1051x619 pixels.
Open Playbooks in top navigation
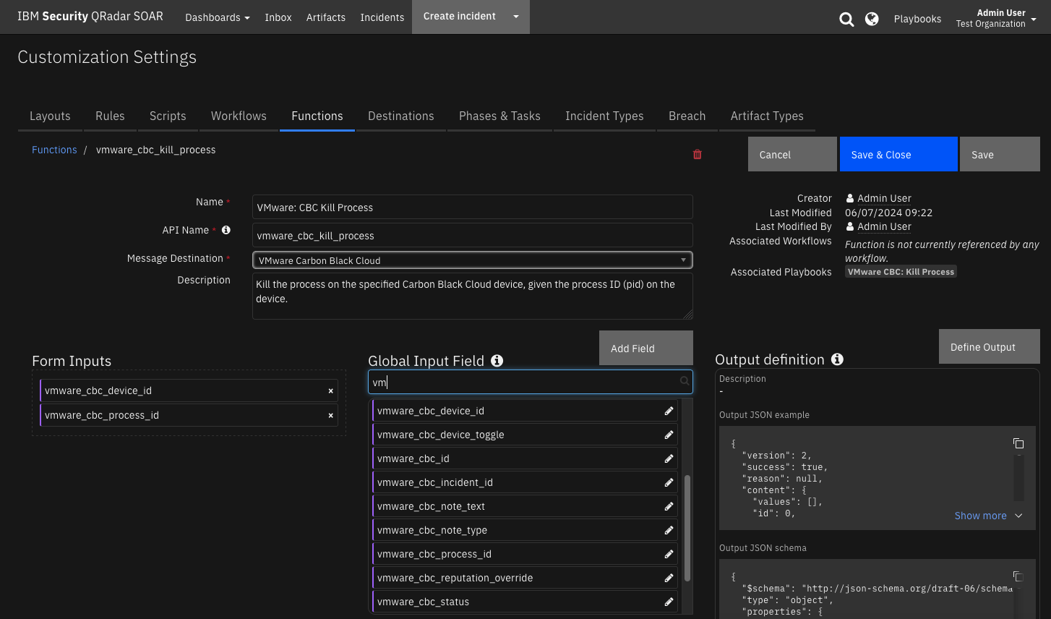click(x=917, y=19)
